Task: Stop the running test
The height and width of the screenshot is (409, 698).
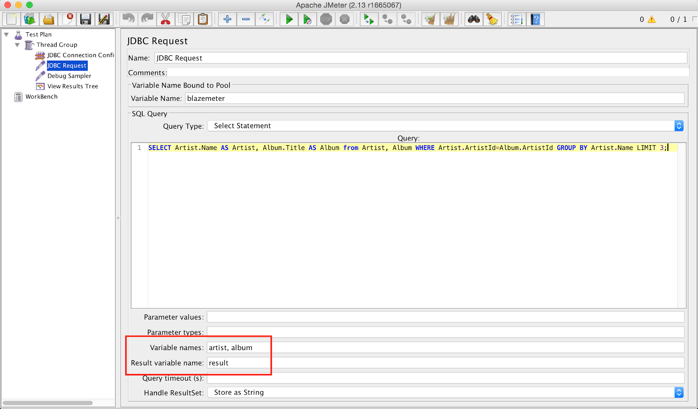Action: 326,19
